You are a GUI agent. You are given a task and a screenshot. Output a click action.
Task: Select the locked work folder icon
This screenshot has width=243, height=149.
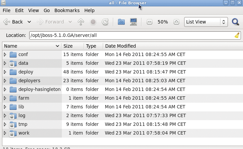13,133
